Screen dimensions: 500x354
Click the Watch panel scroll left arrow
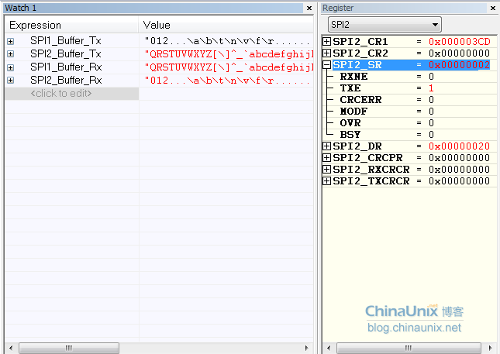pyautogui.click(x=9, y=348)
